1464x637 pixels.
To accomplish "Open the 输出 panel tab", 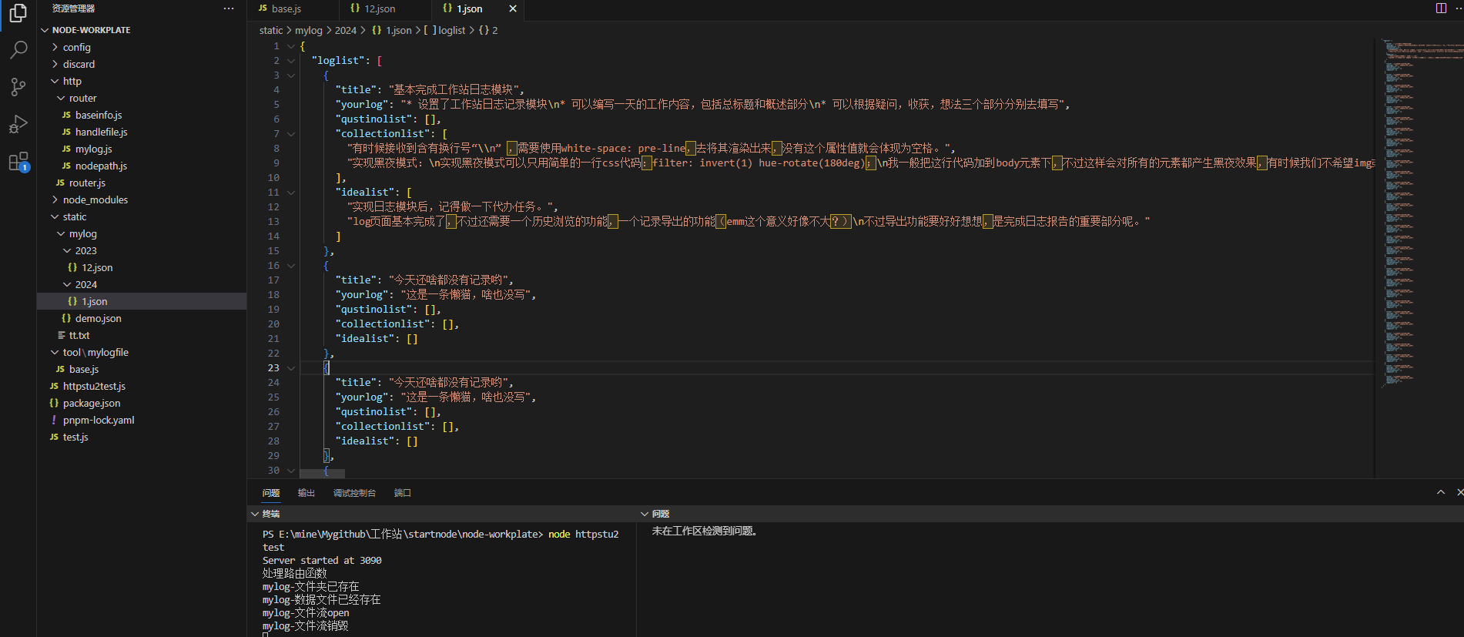I will point(307,493).
